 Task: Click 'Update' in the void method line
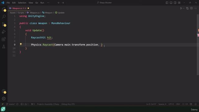tap(37, 30)
